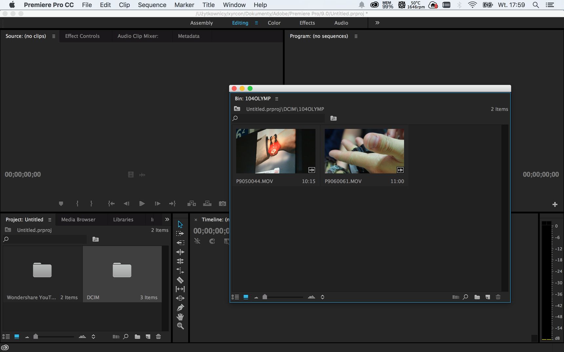Screen dimensions: 564x352
Task: Click the Insert button in Source monitor
Action: pyautogui.click(x=191, y=204)
